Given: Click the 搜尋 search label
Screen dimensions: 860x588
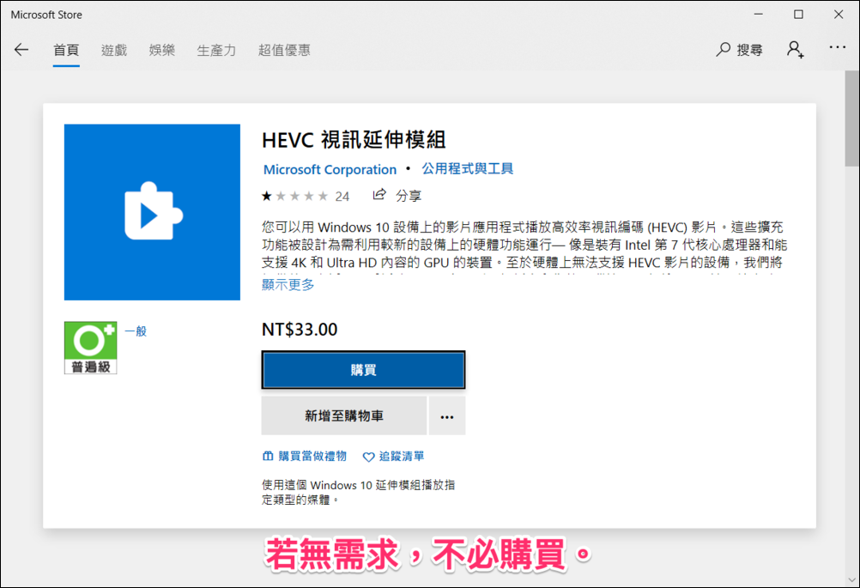Looking at the screenshot, I should point(749,50).
